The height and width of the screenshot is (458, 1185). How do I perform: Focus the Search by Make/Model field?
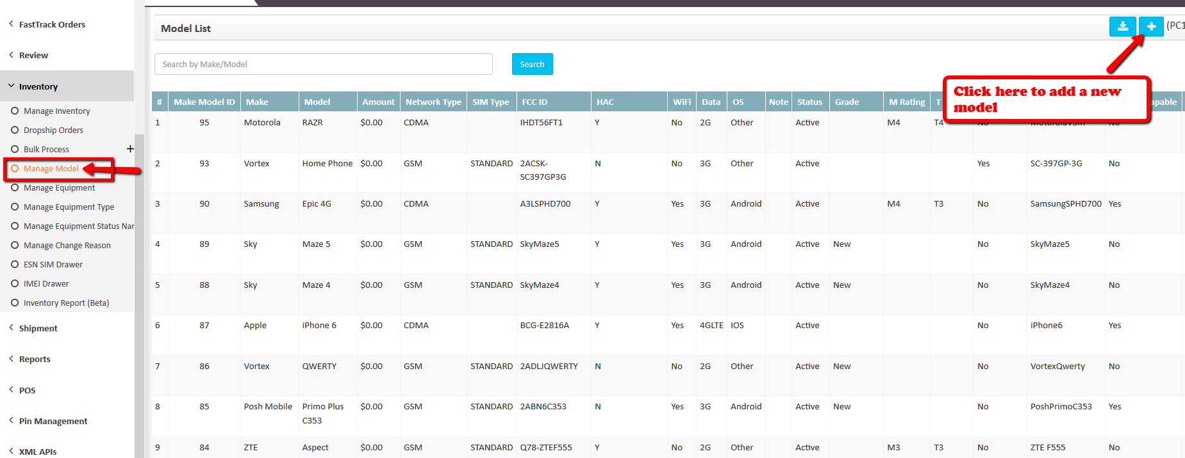[x=323, y=64]
